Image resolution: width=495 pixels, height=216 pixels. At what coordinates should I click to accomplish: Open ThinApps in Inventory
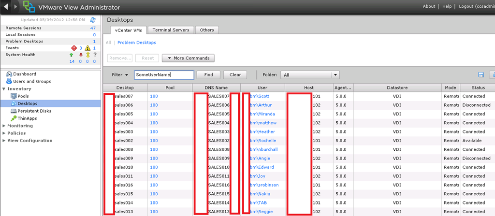point(27,118)
